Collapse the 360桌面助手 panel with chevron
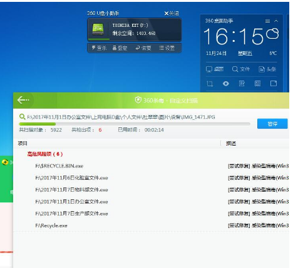293x268 pixels. [x=276, y=21]
